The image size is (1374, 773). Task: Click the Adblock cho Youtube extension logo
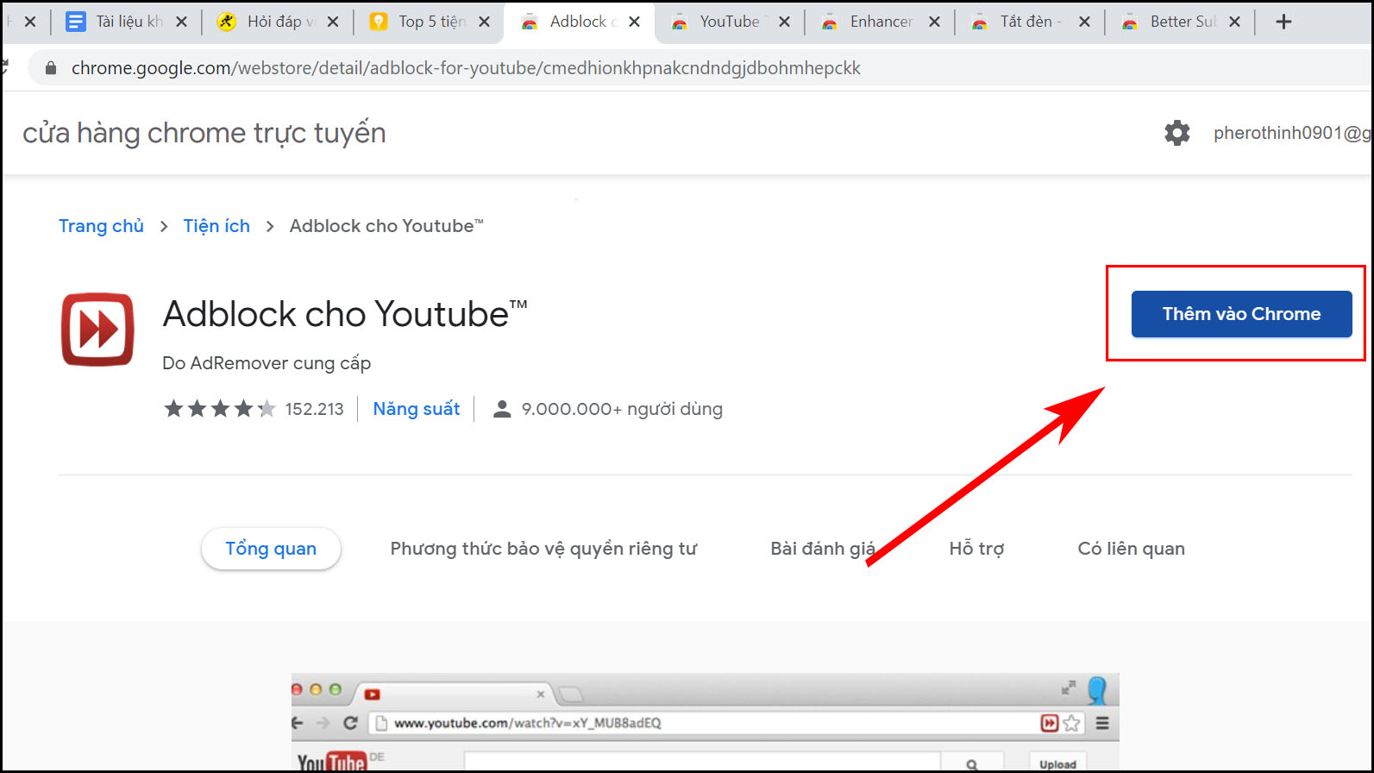click(97, 330)
